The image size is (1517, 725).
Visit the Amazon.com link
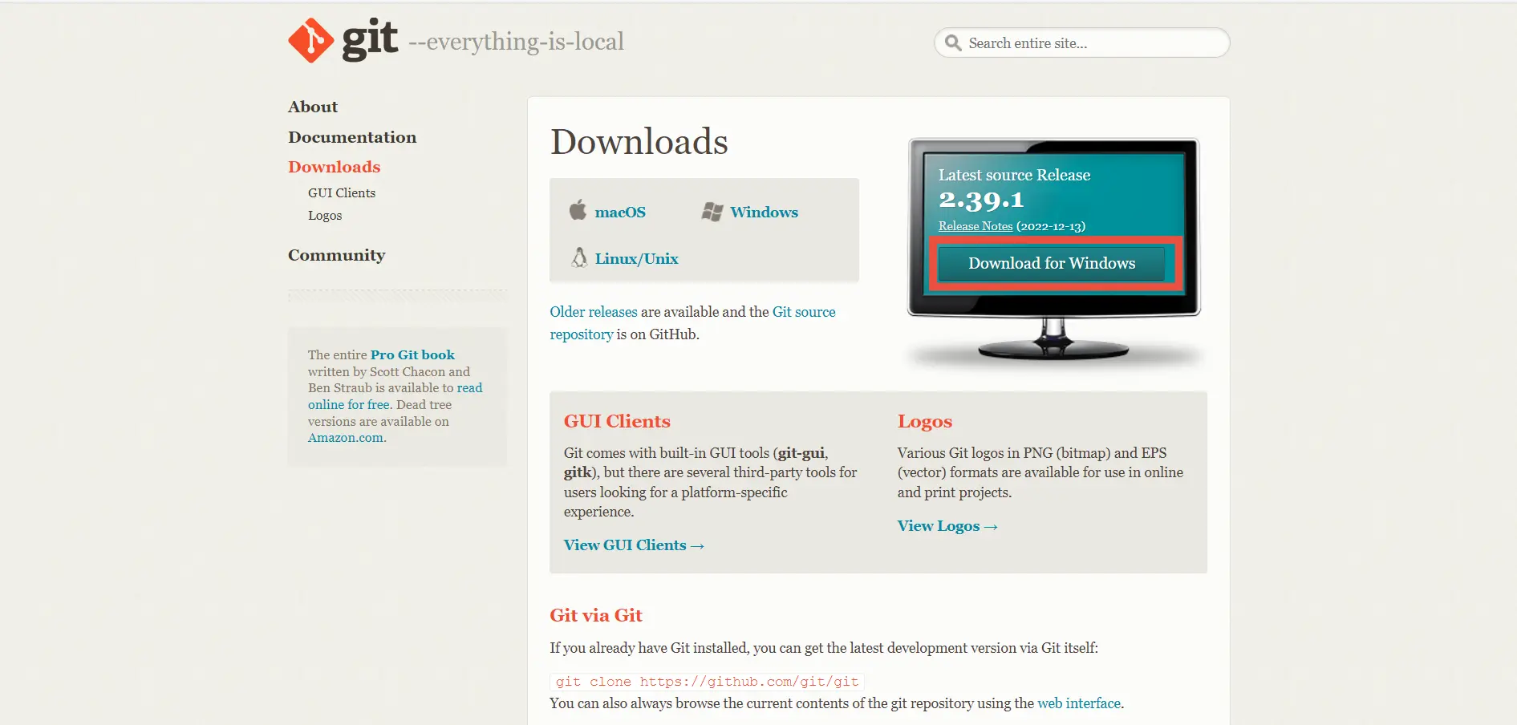pyautogui.click(x=346, y=438)
